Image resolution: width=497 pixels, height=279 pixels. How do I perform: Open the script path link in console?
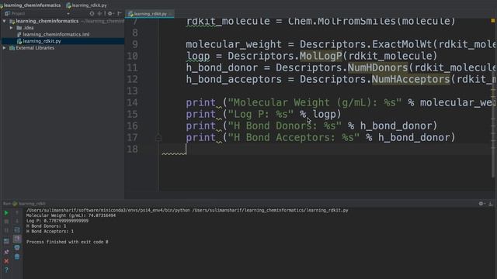click(270, 210)
